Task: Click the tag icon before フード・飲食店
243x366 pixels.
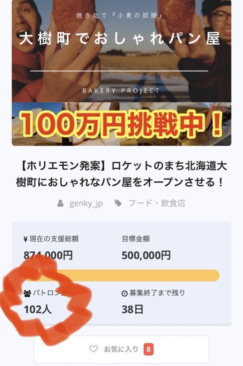Action: [118, 203]
